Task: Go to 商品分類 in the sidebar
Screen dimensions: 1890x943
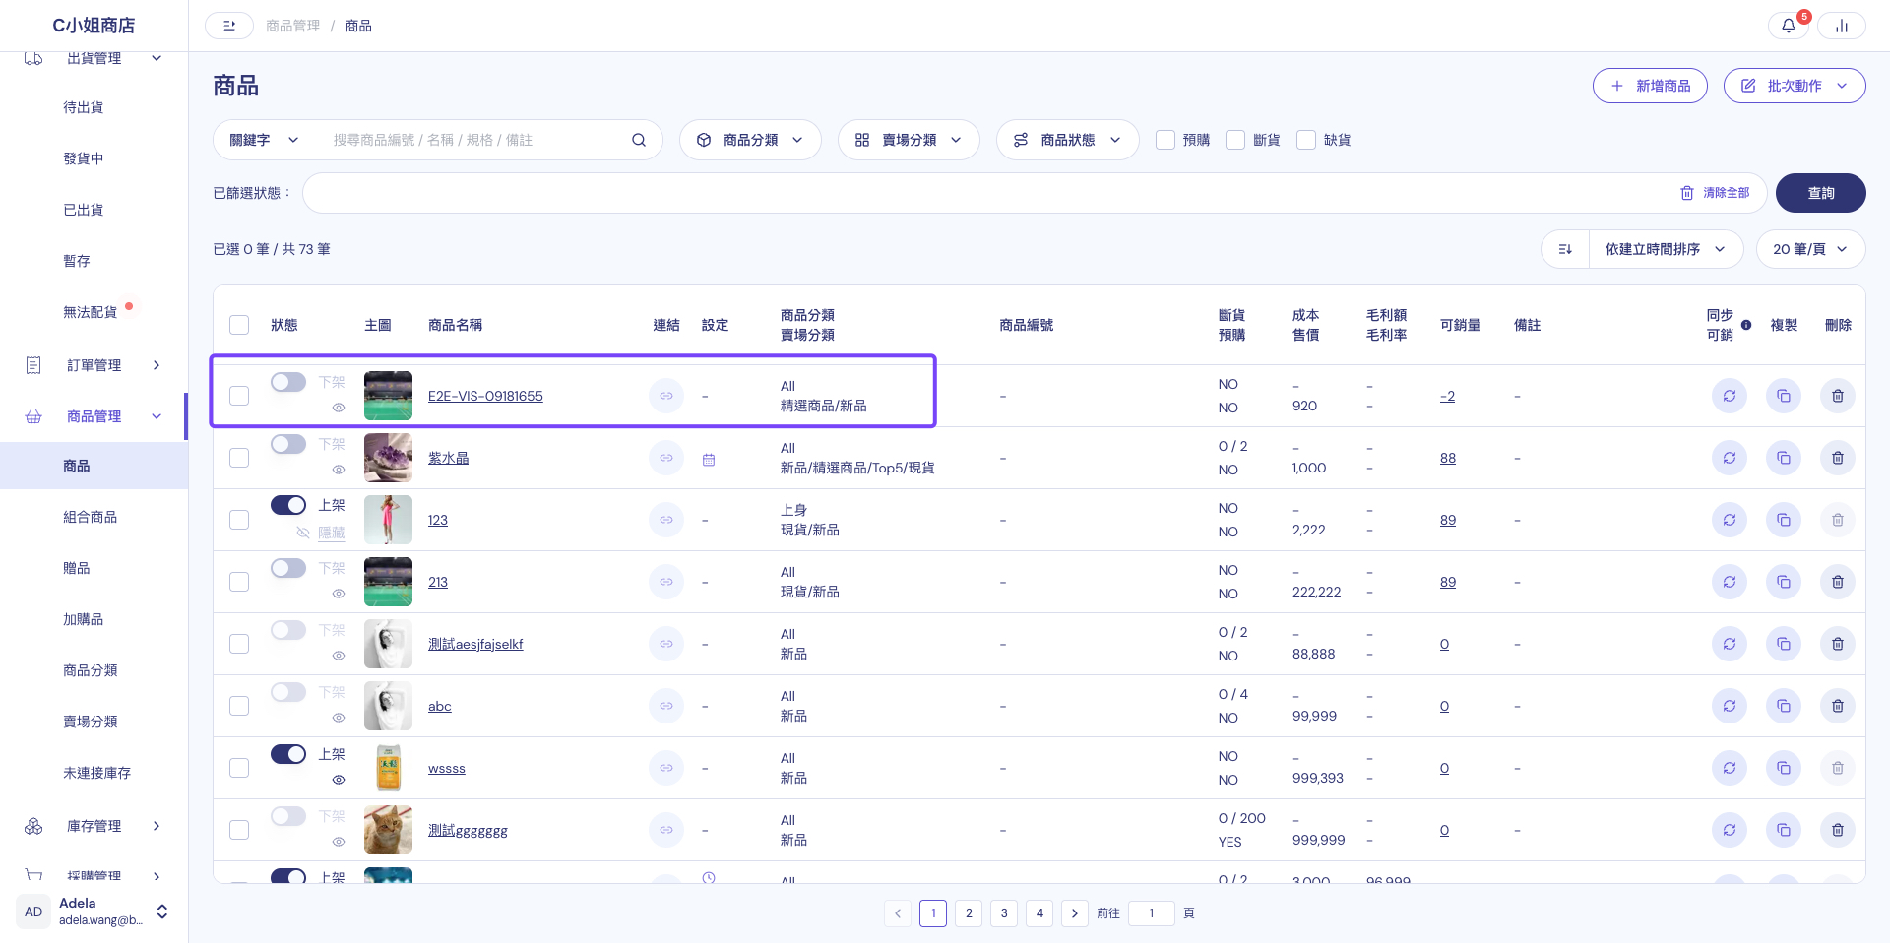Action: point(91,670)
